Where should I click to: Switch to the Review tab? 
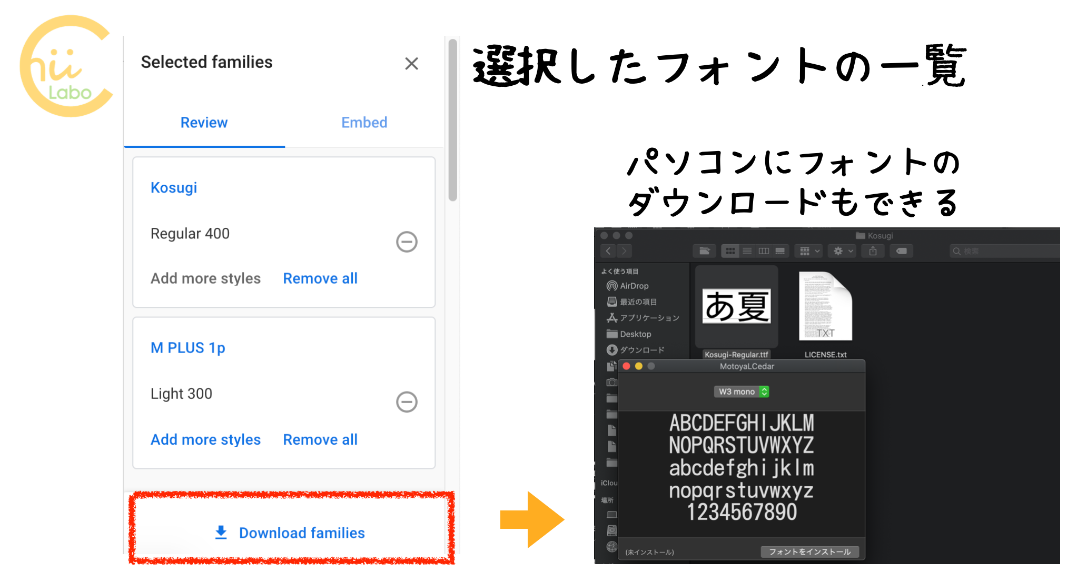point(204,123)
